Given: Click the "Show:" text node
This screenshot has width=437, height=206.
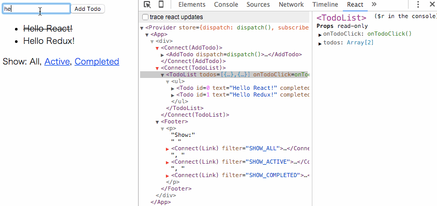Looking at the screenshot, I should tap(183, 135).
